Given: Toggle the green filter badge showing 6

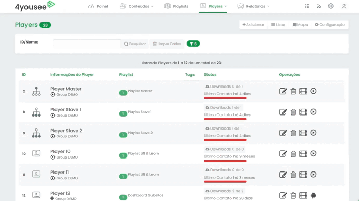Looking at the screenshot, I should [x=193, y=44].
